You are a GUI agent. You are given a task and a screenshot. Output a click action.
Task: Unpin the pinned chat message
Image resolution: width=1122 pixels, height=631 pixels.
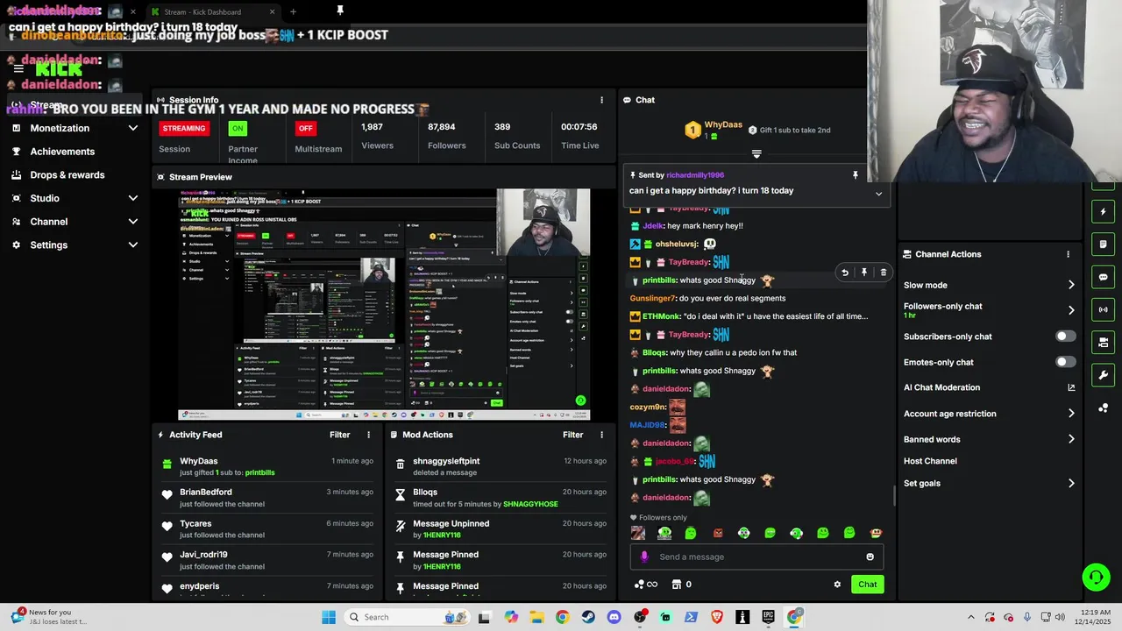tap(856, 175)
